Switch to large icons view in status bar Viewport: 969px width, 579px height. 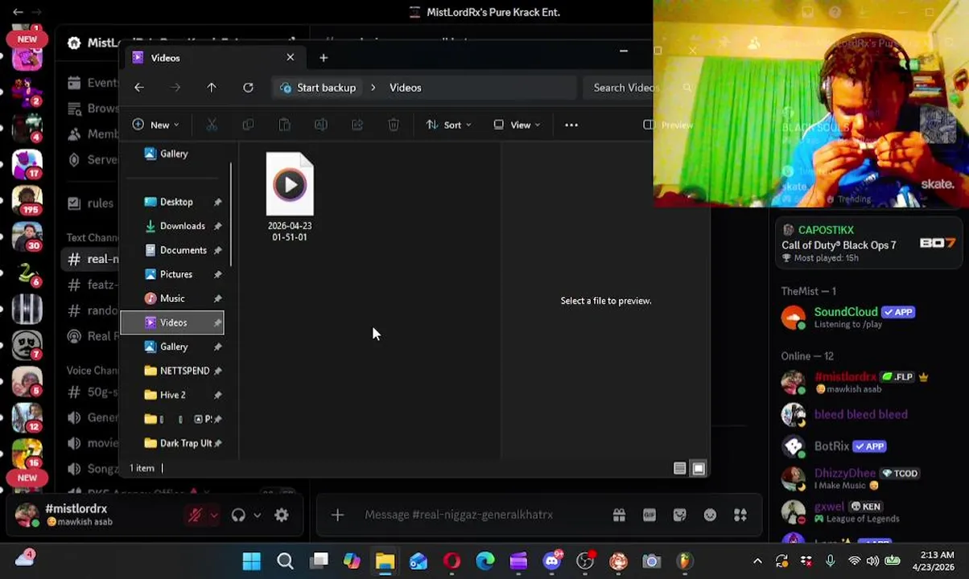pos(699,468)
